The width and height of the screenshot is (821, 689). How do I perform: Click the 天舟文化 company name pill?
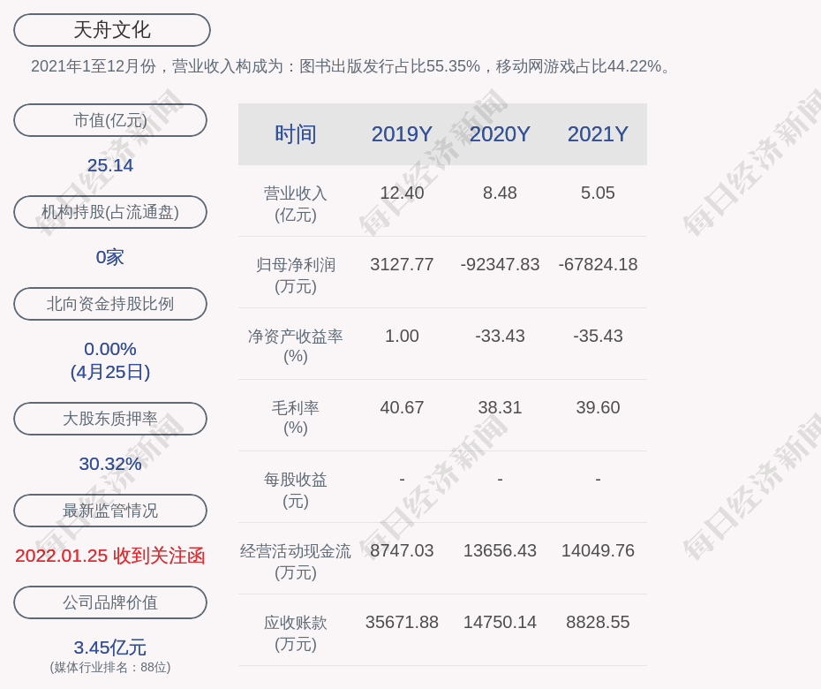coord(111,30)
